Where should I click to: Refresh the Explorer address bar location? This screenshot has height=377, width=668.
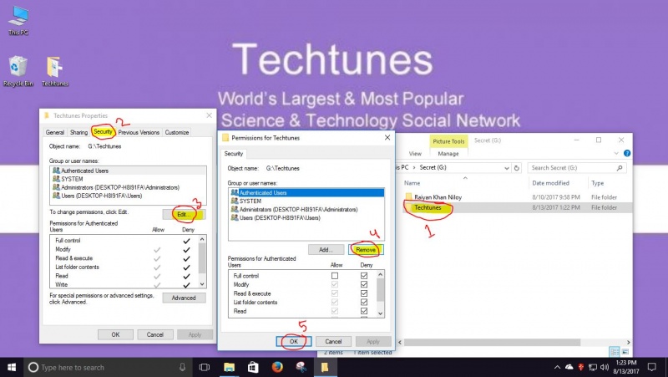coord(517,168)
